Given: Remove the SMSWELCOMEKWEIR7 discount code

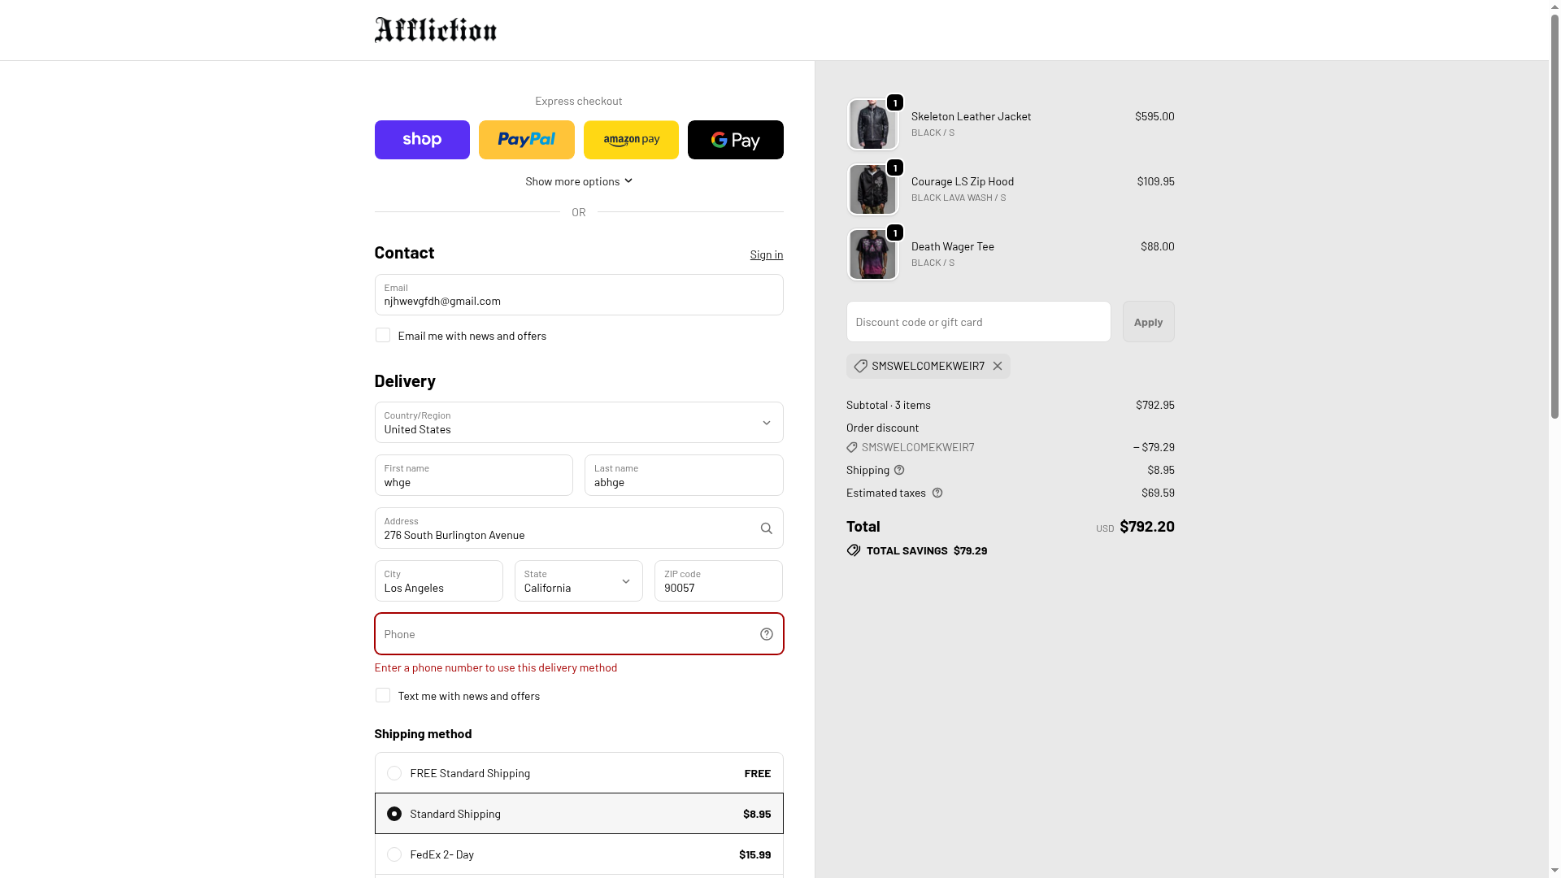Looking at the screenshot, I should tap(998, 366).
